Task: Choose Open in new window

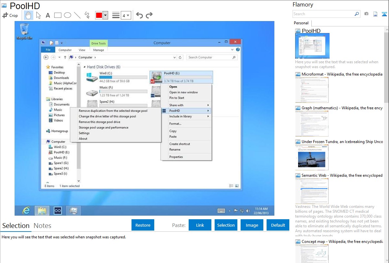Action: (183, 92)
